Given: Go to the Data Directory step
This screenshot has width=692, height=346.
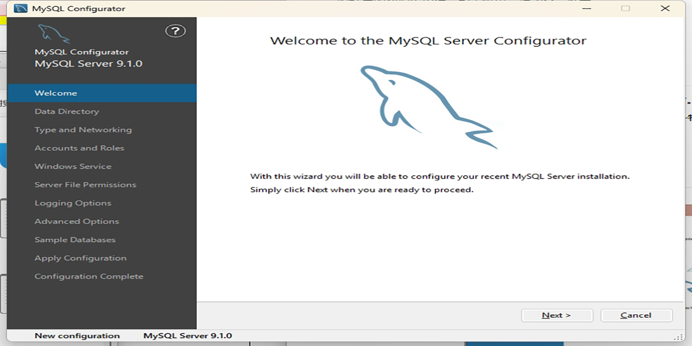Looking at the screenshot, I should (x=67, y=111).
